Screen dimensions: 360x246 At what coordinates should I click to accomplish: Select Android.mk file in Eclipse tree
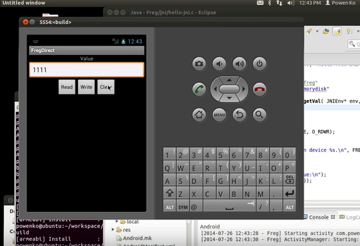coord(134,238)
